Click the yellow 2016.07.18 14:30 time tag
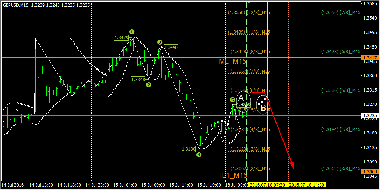 click(x=307, y=185)
